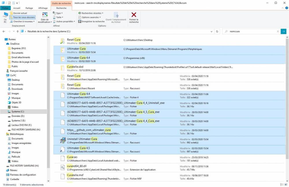Open the help question mark icon

tap(287, 8)
